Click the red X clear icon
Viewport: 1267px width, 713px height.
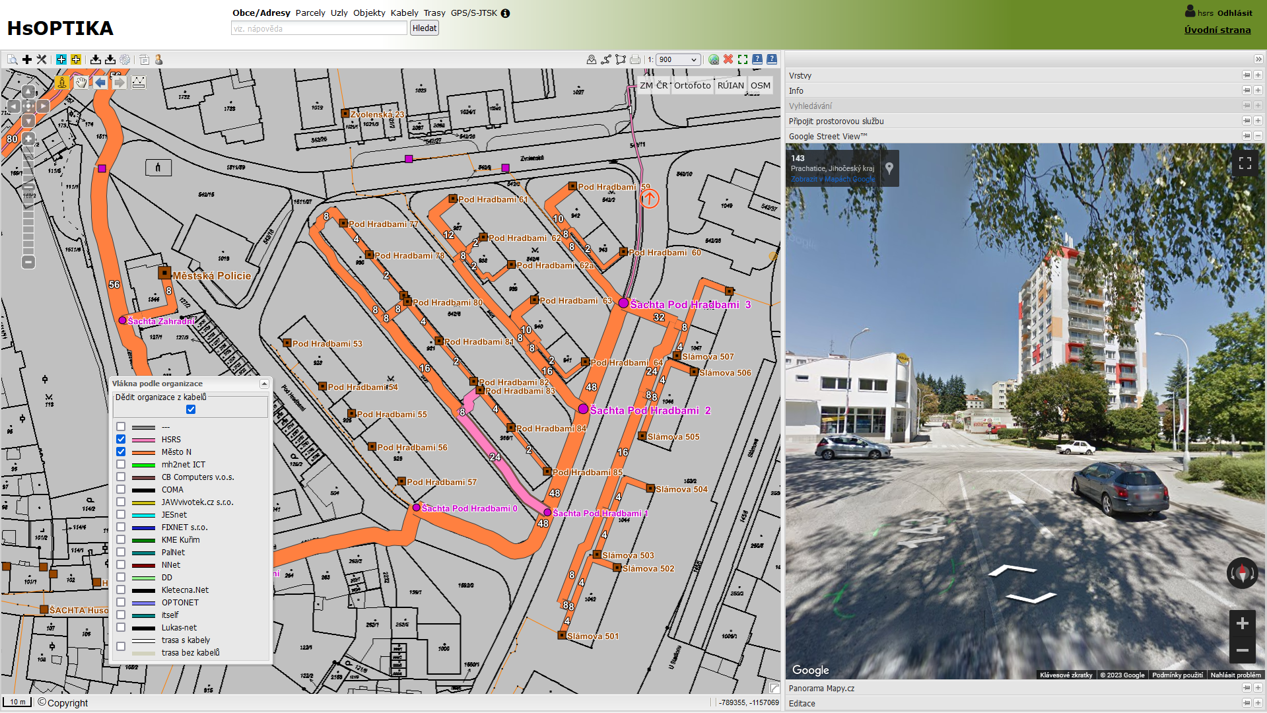coord(728,59)
